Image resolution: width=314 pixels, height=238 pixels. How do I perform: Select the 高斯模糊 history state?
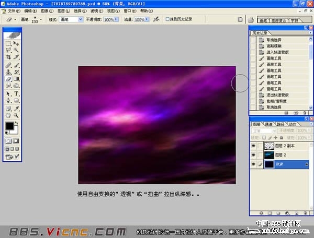(274, 46)
